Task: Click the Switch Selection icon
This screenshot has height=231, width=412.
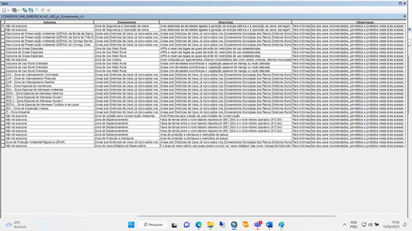Action: point(31,10)
